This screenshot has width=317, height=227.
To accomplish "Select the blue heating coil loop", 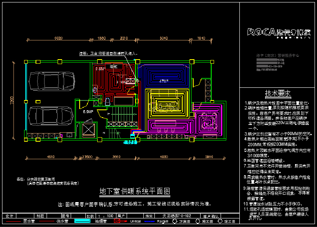I will pyautogui.click(x=165, y=76).
